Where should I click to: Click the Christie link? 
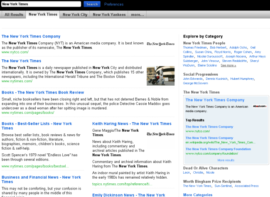[198, 172]
